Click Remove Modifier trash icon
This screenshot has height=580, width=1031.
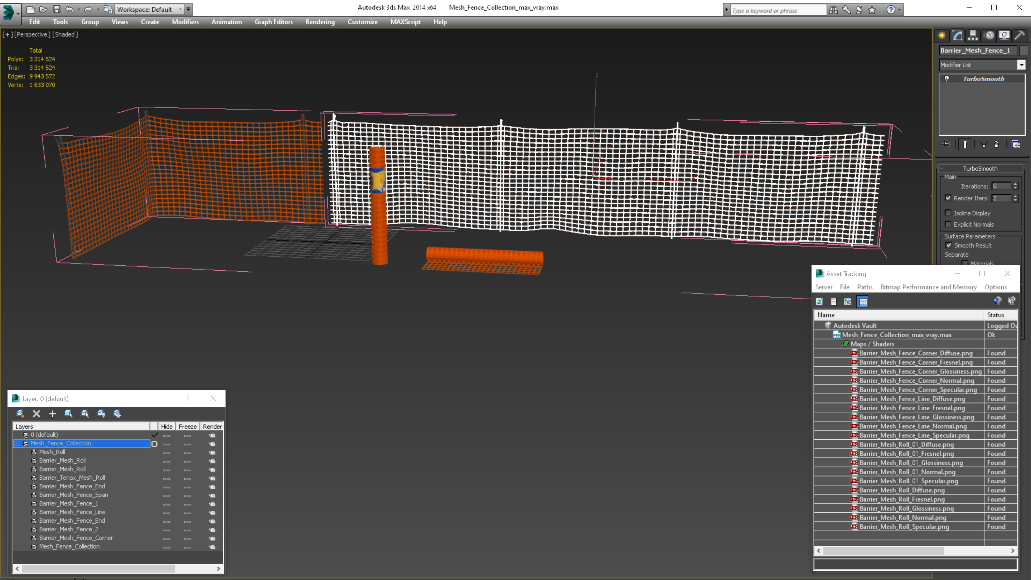coord(997,144)
